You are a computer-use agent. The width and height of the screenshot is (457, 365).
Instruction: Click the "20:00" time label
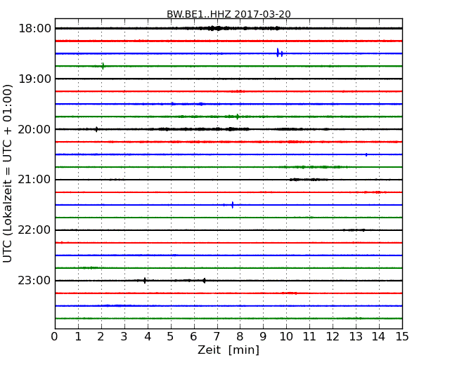pyautogui.click(x=34, y=129)
